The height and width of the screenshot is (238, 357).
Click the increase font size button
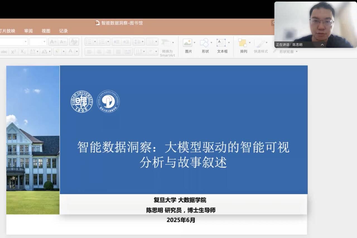53,42
